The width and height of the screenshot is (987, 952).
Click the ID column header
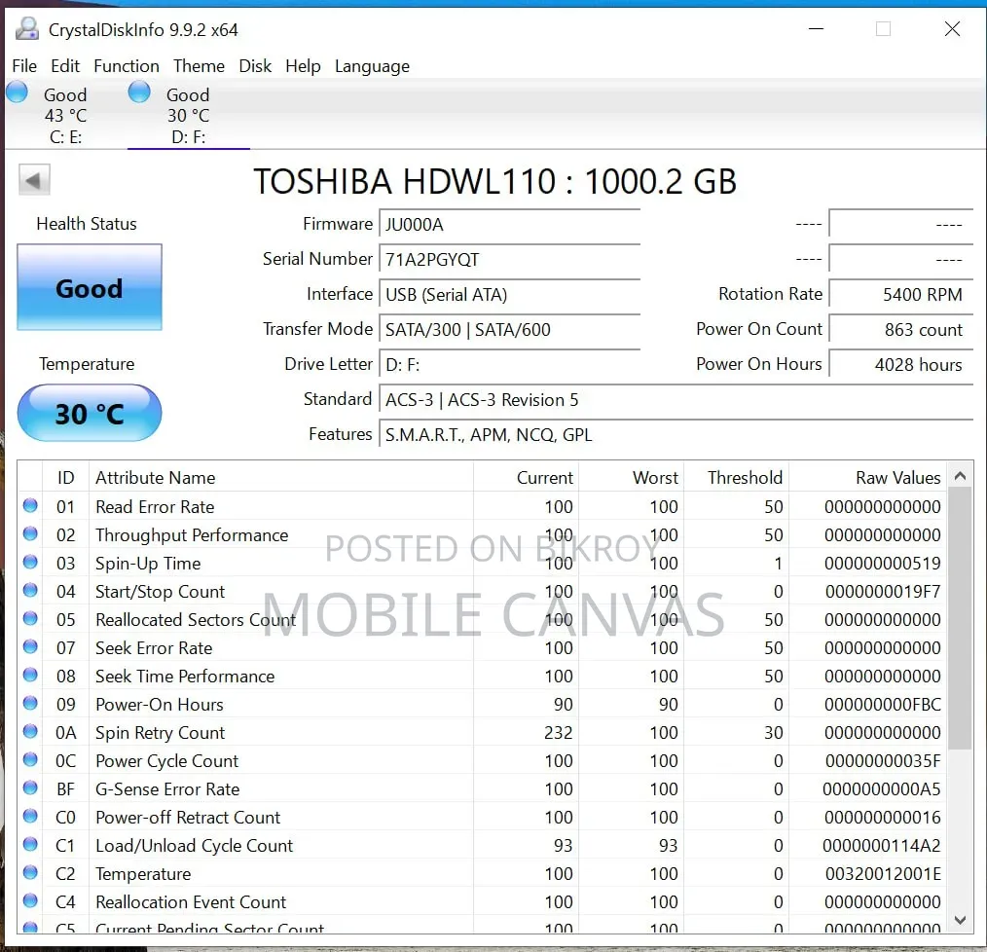coord(65,477)
